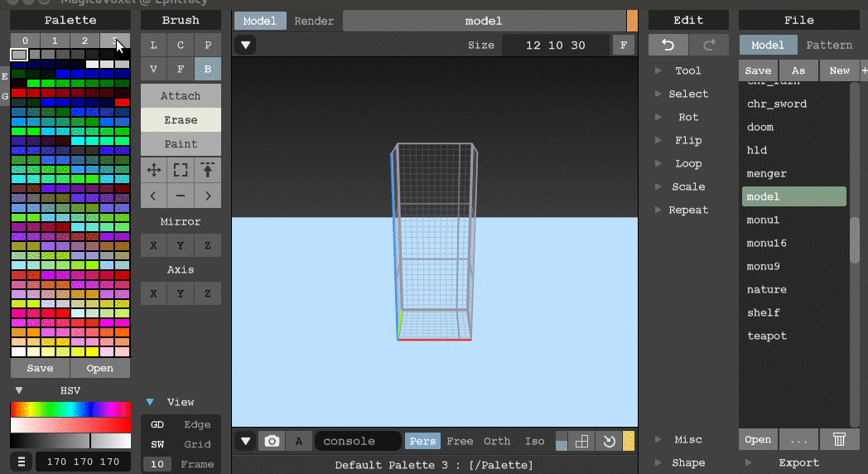Screen dimensions: 868x474
Task: Click the undo arrow in Edit panel
Action: point(668,45)
